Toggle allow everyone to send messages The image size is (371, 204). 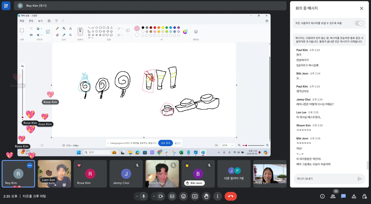coord(359,23)
